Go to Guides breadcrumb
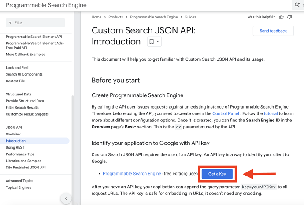The image size is (304, 205). pyautogui.click(x=190, y=17)
